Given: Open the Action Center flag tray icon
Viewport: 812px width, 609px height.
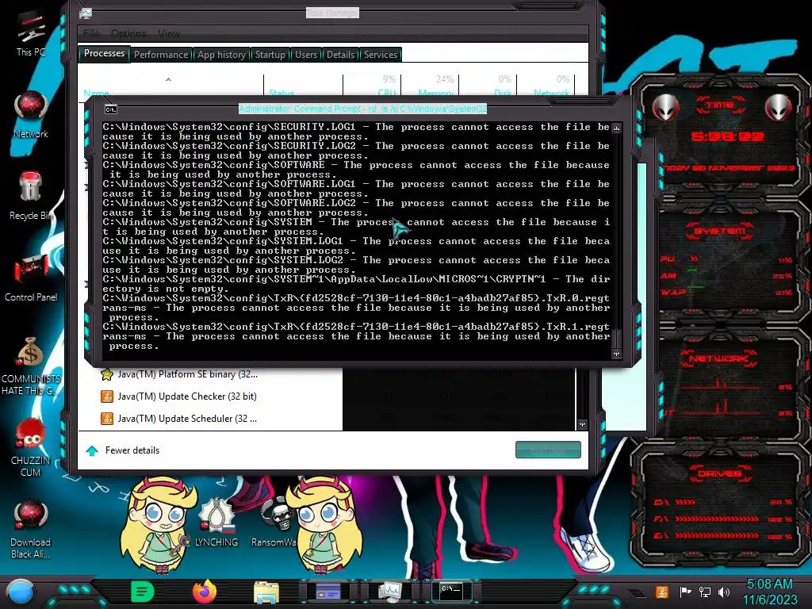Looking at the screenshot, I should pos(685,592).
